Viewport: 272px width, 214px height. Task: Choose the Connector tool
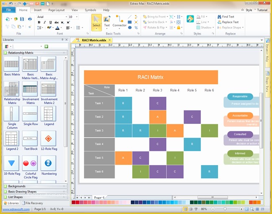pos(119,22)
